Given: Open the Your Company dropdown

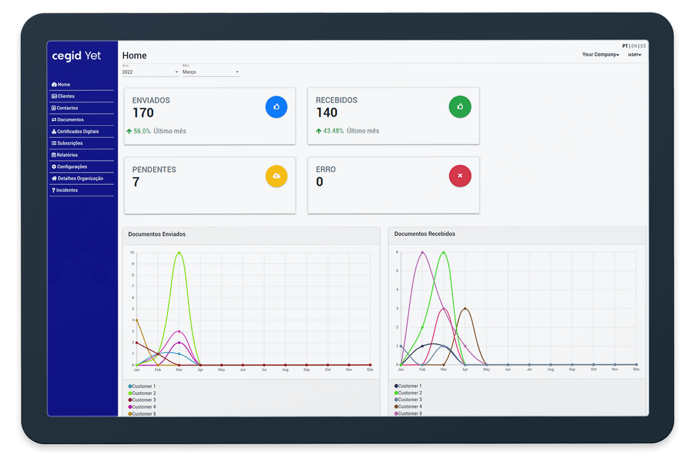Looking at the screenshot, I should click(600, 55).
